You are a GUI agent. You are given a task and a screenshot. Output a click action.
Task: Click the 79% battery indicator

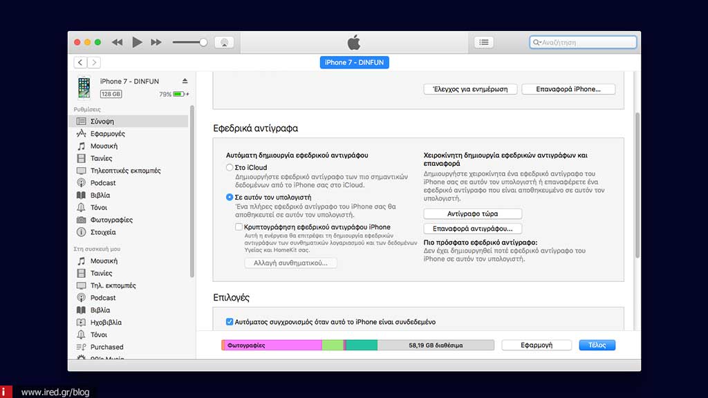(174, 94)
